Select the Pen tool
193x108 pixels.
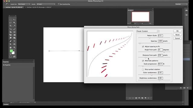coord(11,41)
